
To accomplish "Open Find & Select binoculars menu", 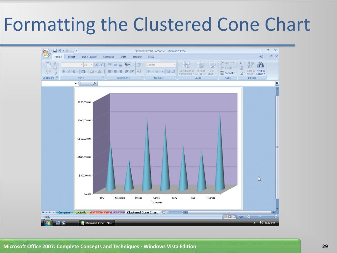I will click(261, 69).
